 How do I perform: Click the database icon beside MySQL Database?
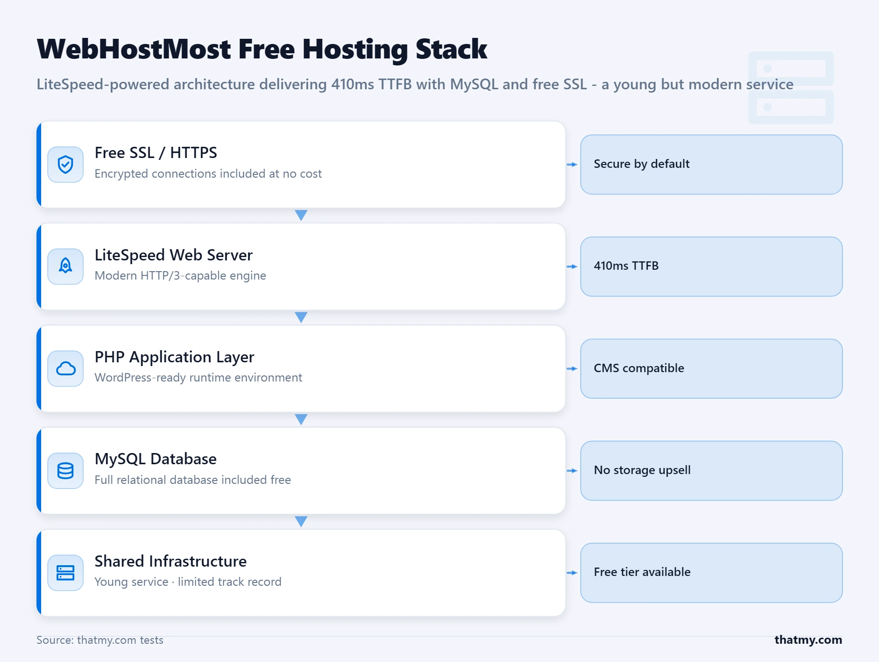(65, 471)
